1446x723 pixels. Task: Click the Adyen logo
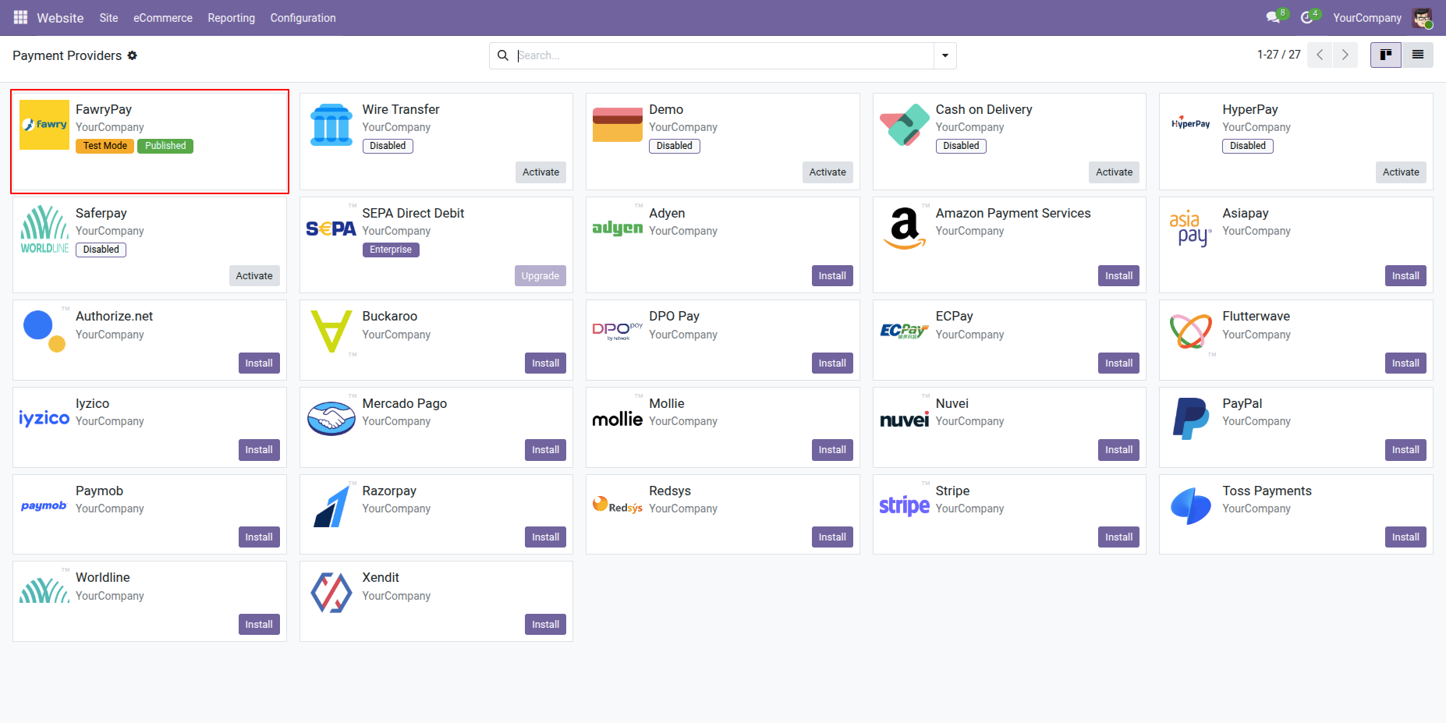click(x=618, y=228)
